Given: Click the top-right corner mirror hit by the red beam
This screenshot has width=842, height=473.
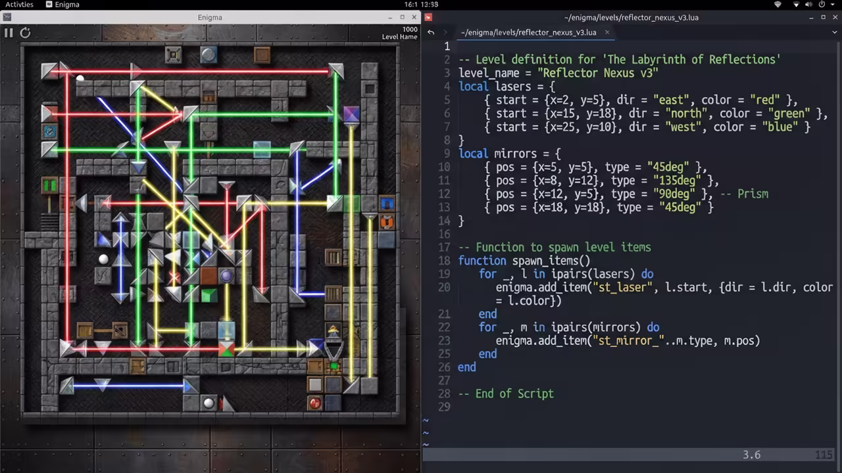Looking at the screenshot, I should pyautogui.click(x=335, y=70).
